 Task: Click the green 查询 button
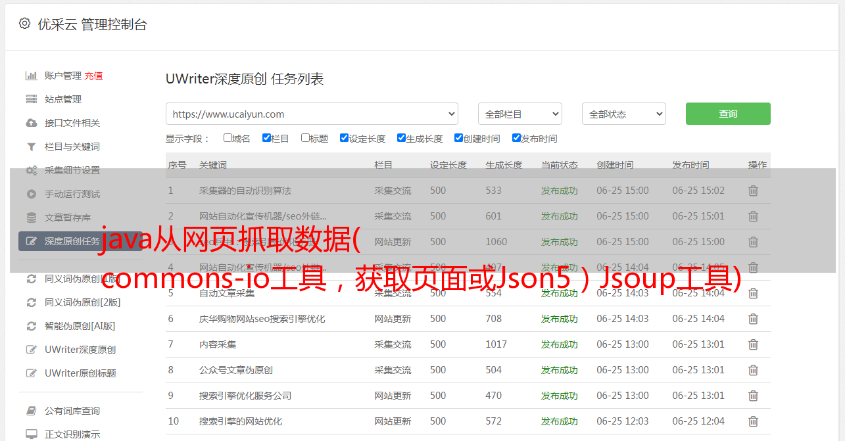tap(728, 114)
